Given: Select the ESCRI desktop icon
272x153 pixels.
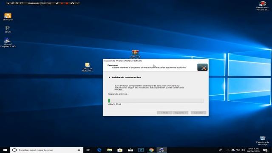Looking at the screenshot, I should (x=8, y=29).
